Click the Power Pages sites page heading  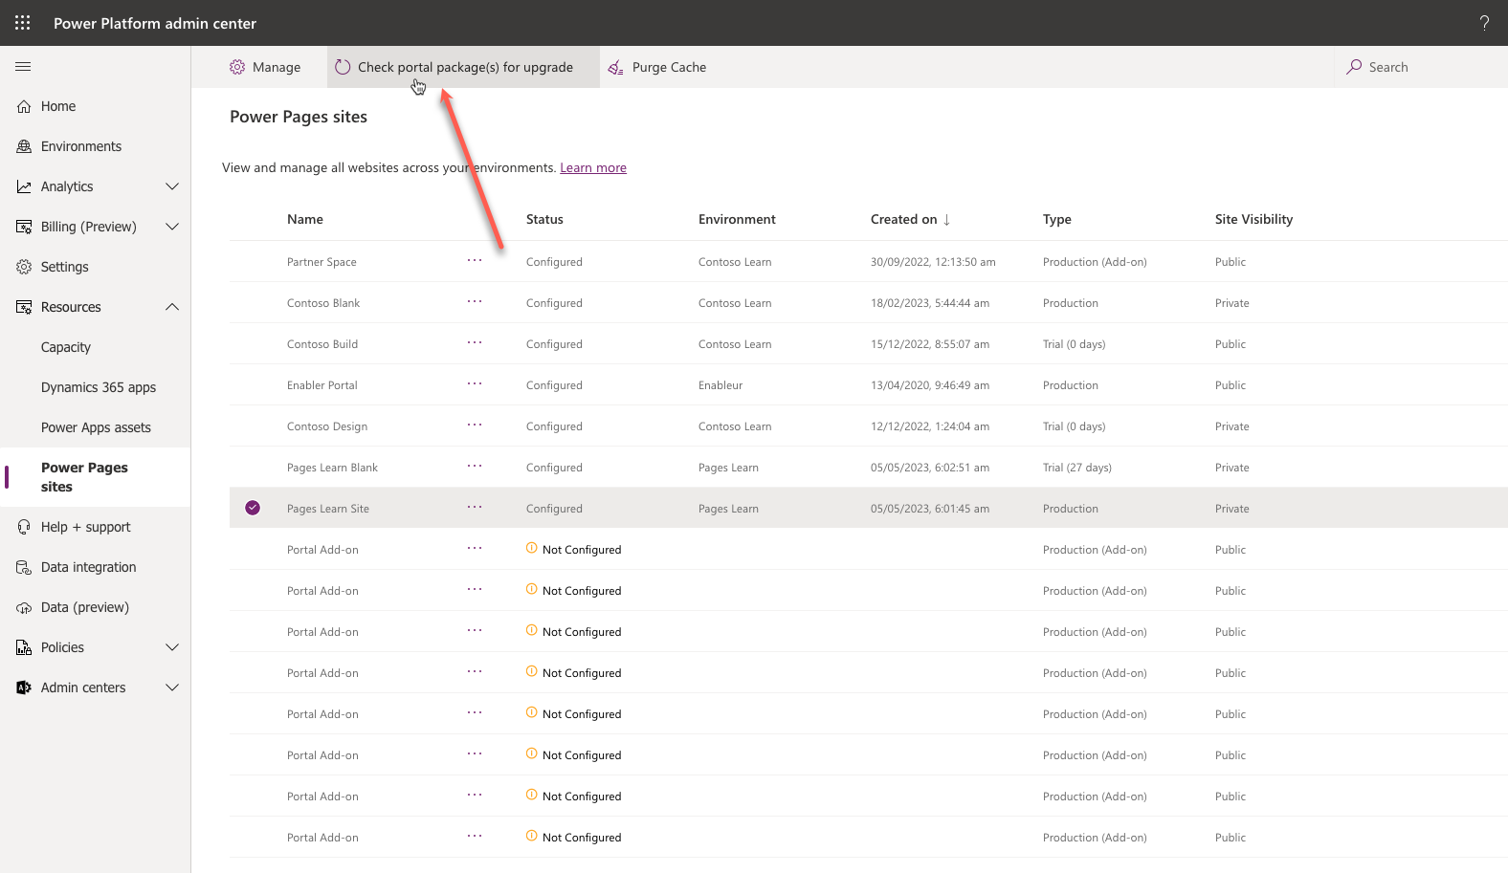click(x=299, y=117)
